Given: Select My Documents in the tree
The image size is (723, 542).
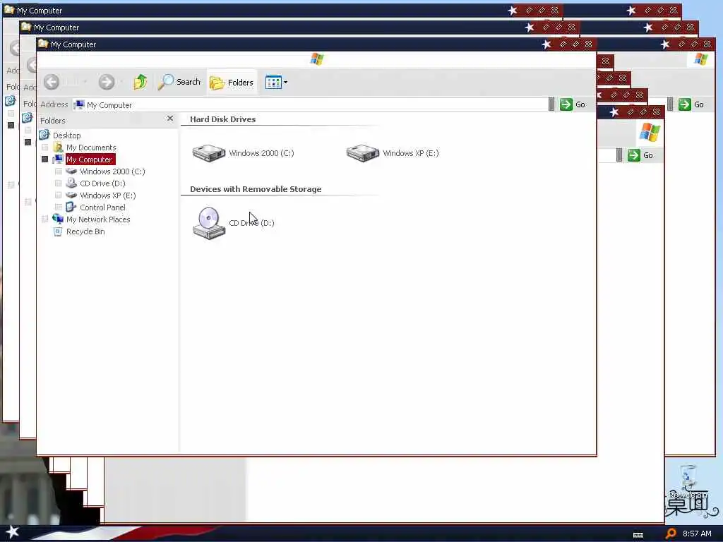Looking at the screenshot, I should 91,147.
